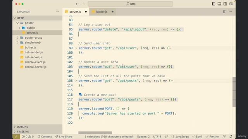Open editor more actions menu

coord(231,12)
